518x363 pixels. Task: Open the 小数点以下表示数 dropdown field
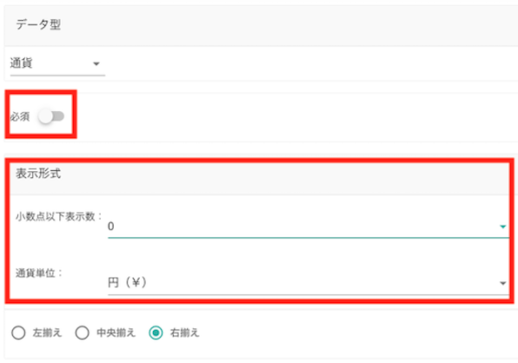pyautogui.click(x=309, y=227)
